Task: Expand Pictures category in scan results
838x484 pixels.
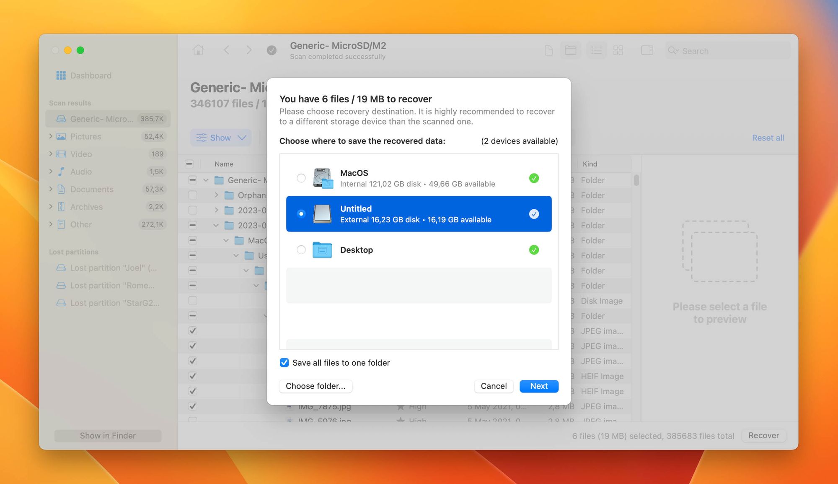Action: (52, 136)
